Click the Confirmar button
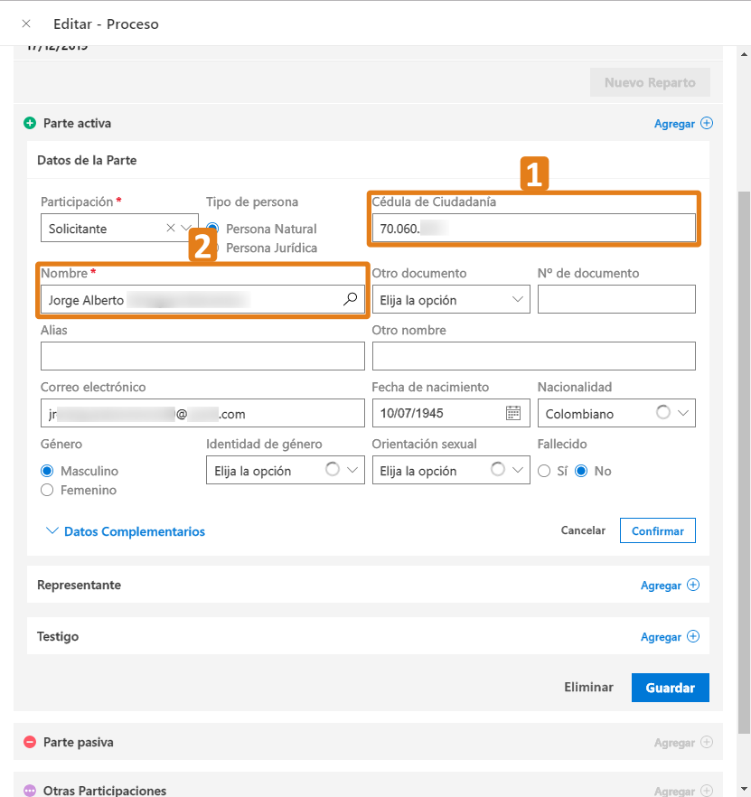 coord(657,530)
